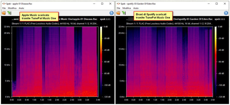Open Modifica menu in apple-01 Disease window
This screenshot has width=230, height=105.
point(12,8)
